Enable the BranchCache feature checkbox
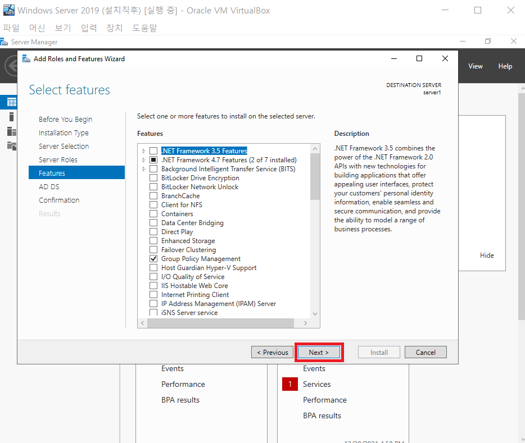 153,196
